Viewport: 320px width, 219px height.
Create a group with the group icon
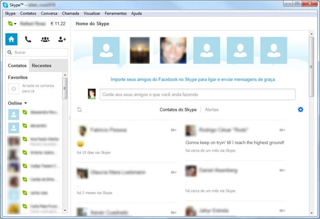click(45, 40)
